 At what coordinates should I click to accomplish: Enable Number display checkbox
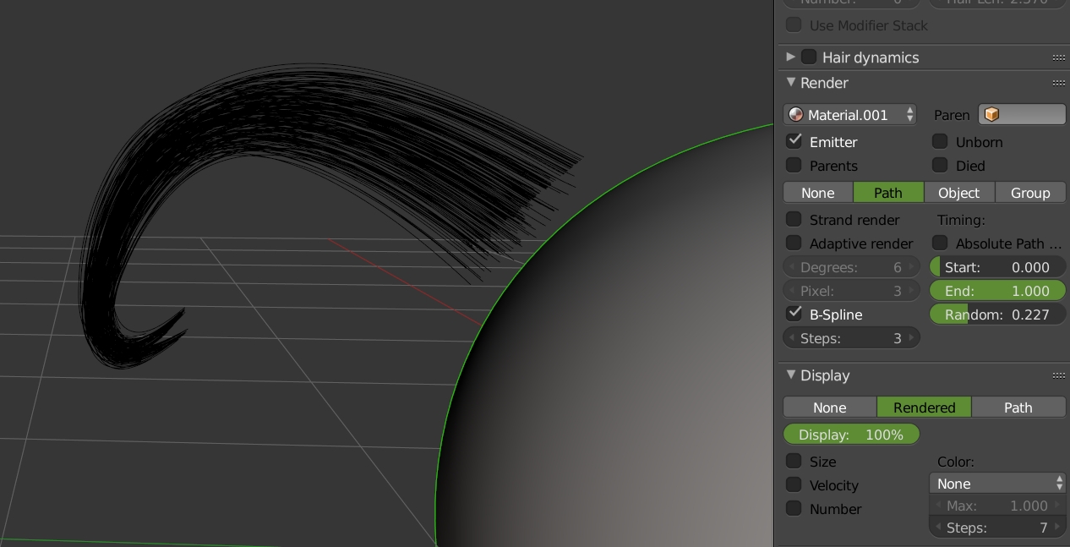(x=794, y=508)
